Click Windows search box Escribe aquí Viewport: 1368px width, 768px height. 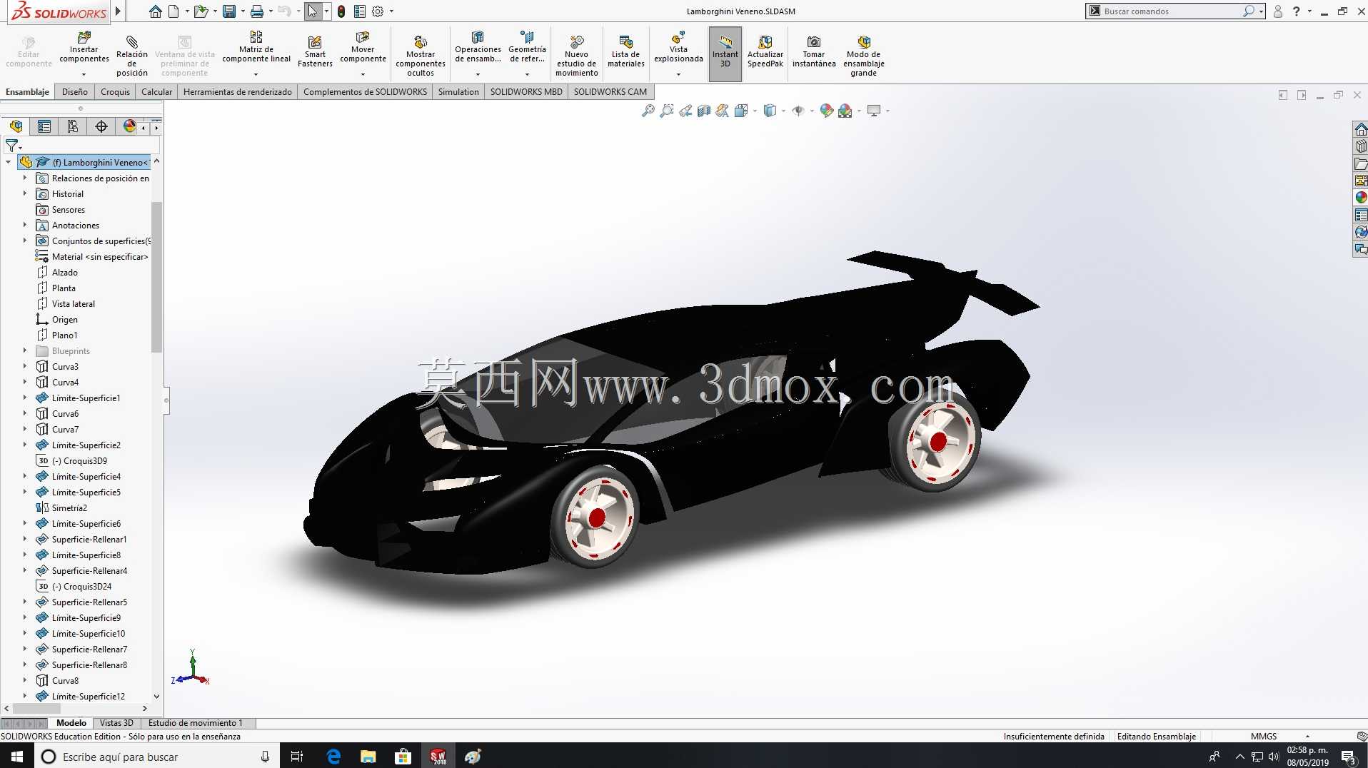pos(156,757)
